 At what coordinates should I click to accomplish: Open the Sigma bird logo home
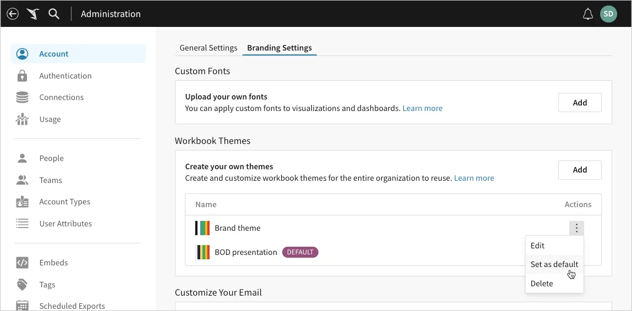tap(33, 14)
